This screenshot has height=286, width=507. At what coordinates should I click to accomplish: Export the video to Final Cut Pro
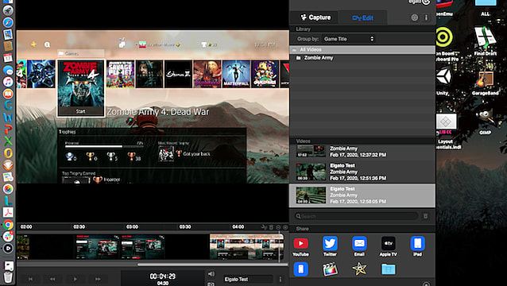click(330, 269)
